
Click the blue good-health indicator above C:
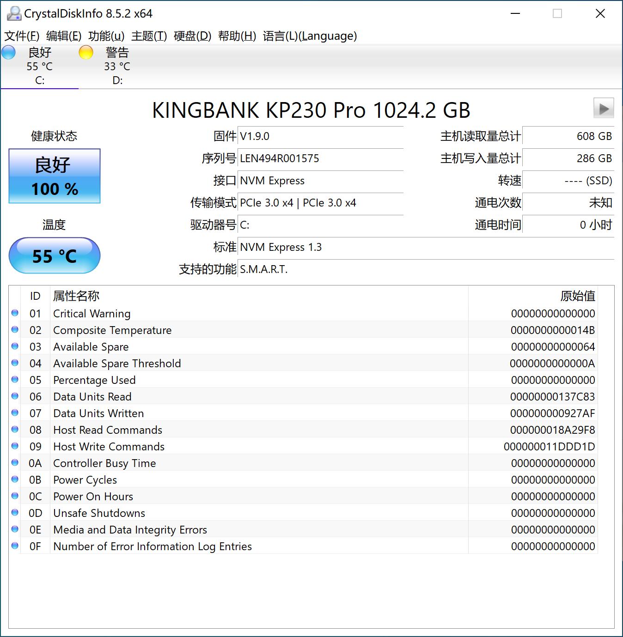8,53
